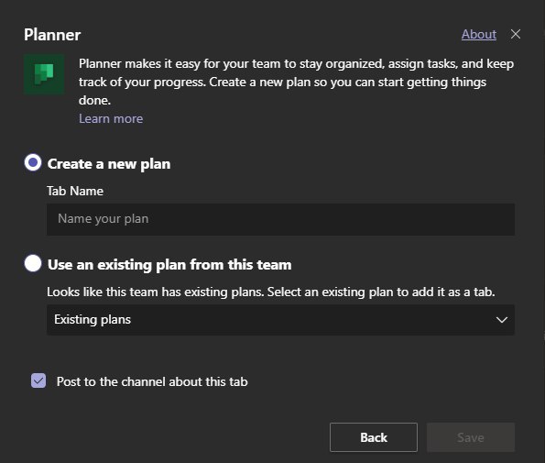Click the 'Looks like this team has existing plans' text
Image resolution: width=545 pixels, height=463 pixels.
tap(271, 292)
